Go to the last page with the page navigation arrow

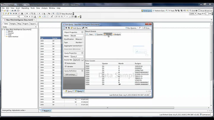(211, 14)
